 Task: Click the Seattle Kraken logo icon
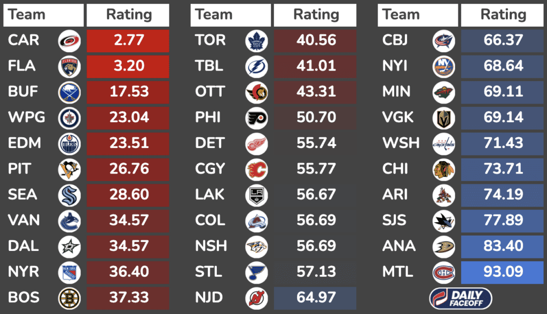point(69,194)
